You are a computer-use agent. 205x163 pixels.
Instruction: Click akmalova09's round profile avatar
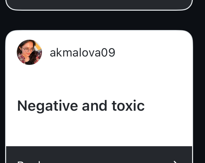click(x=29, y=52)
